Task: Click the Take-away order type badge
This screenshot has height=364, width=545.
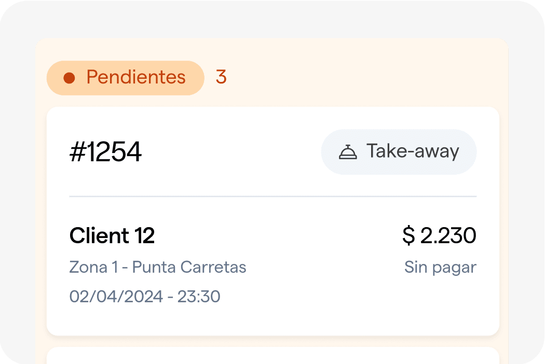Action: coord(399,152)
